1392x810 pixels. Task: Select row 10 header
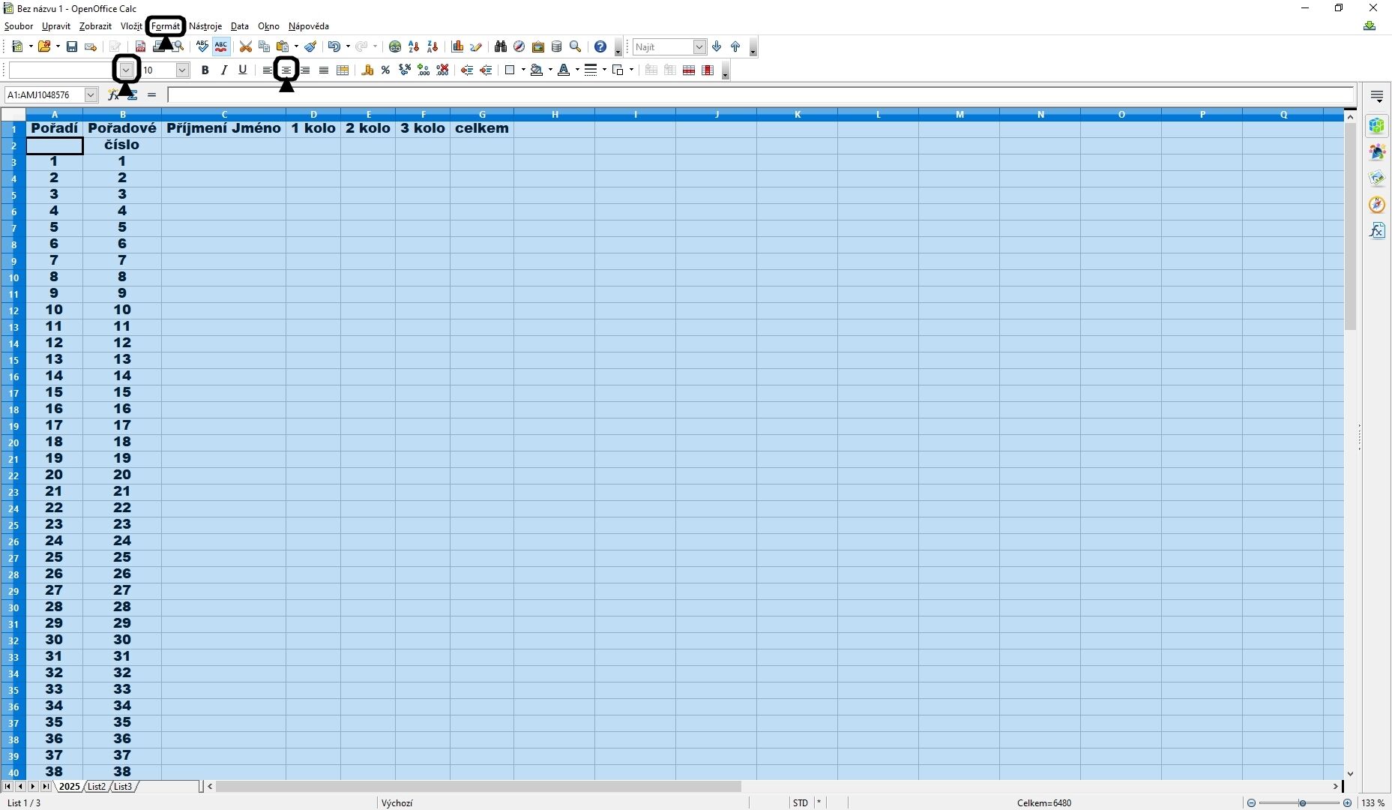(13, 277)
